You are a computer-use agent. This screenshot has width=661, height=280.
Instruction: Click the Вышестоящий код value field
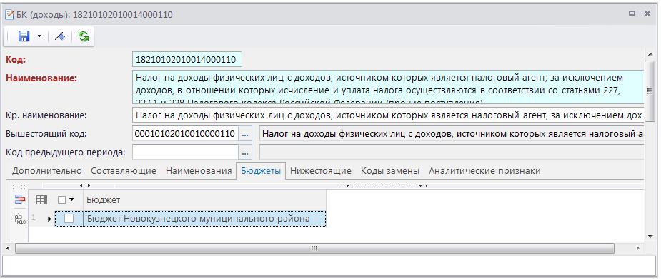pos(186,134)
